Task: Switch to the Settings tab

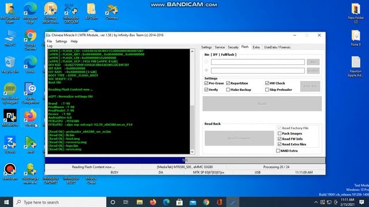Action: (x=206, y=47)
